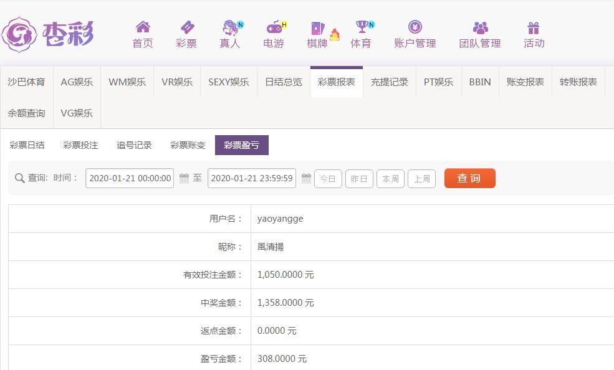
Task: Open end date calendar picker icon
Action: pos(306,178)
